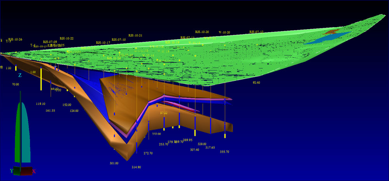The image size is (389, 181).
Task: Select the 301.00 depth label
Action: (x=114, y=163)
